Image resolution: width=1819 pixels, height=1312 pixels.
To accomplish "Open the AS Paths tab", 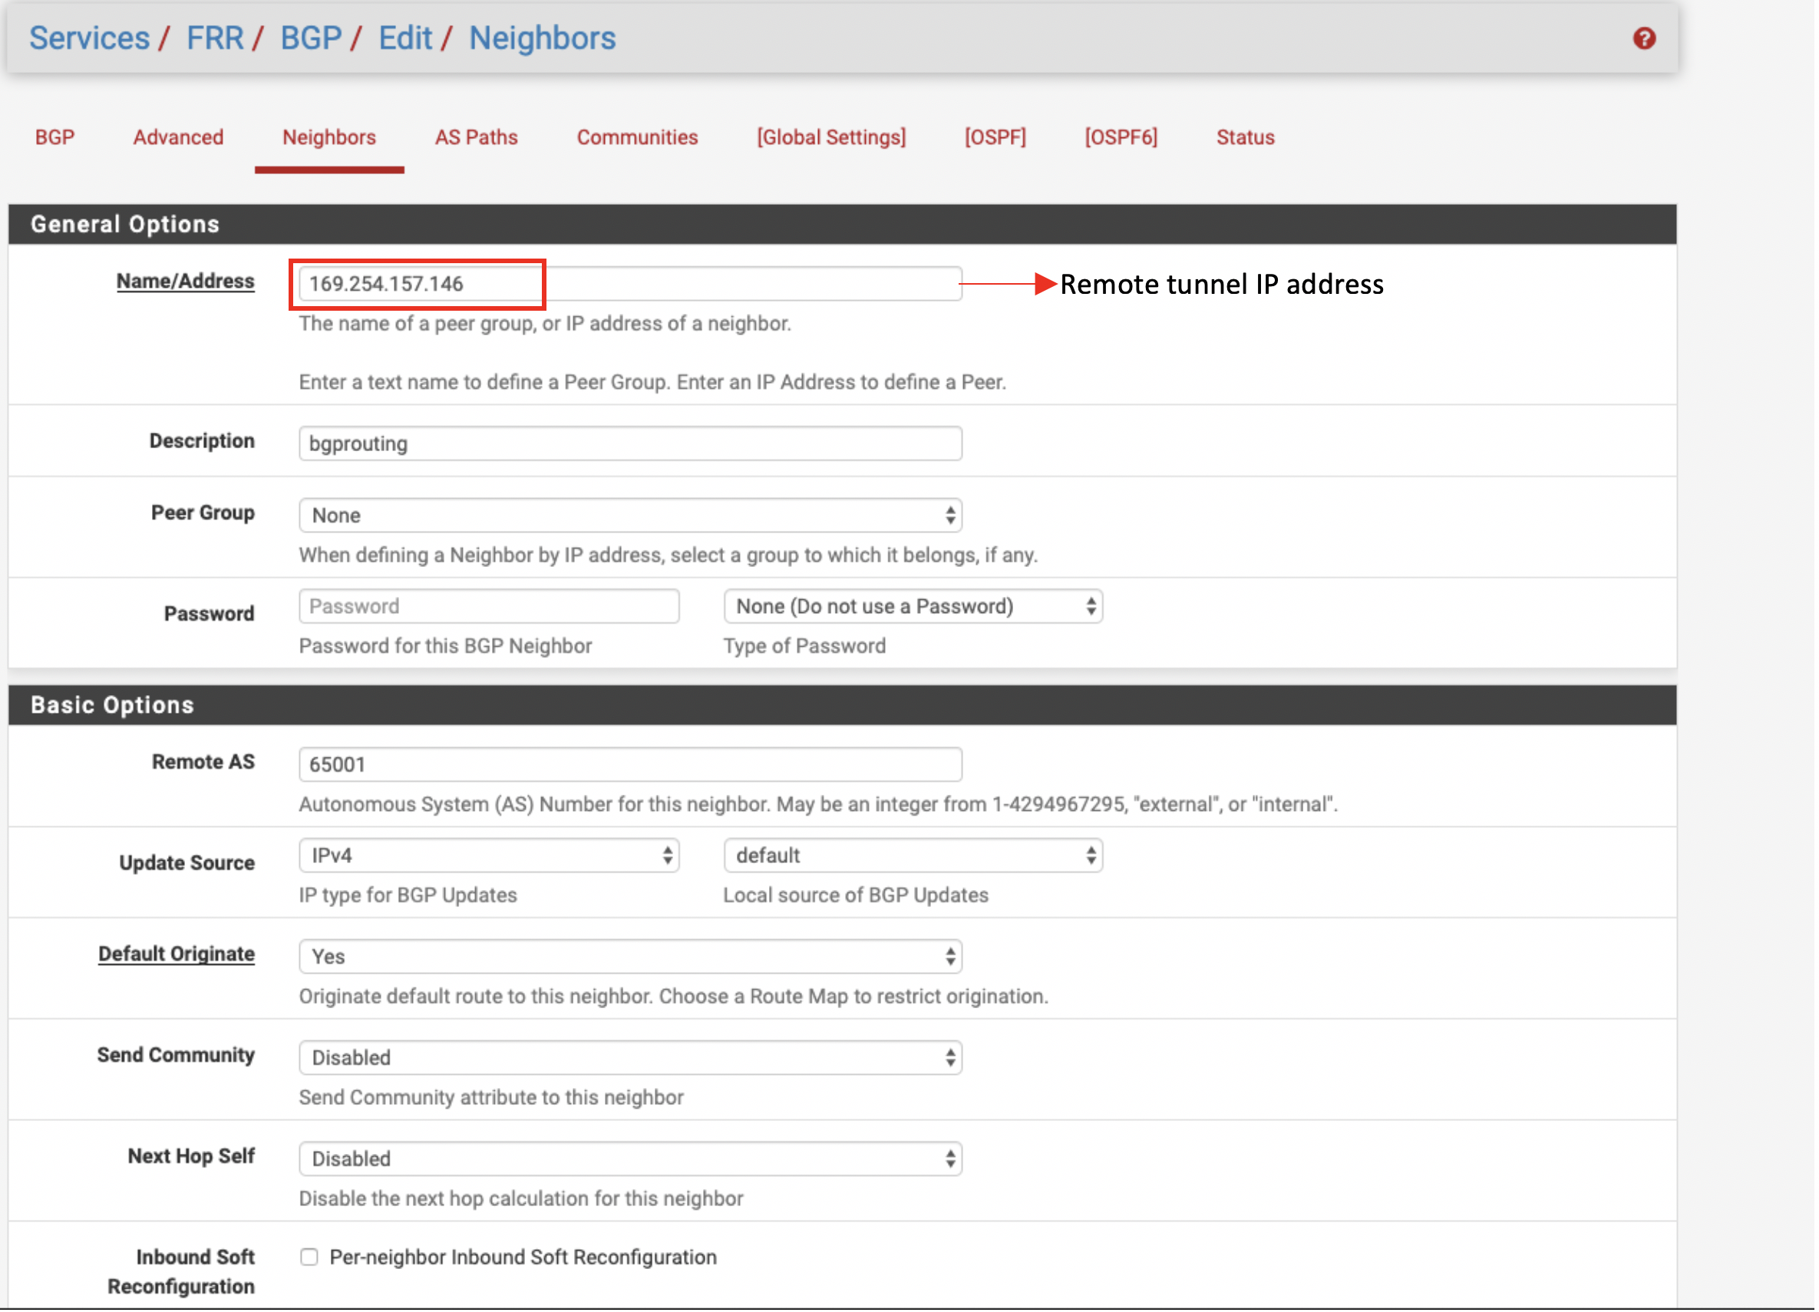I will coord(477,137).
